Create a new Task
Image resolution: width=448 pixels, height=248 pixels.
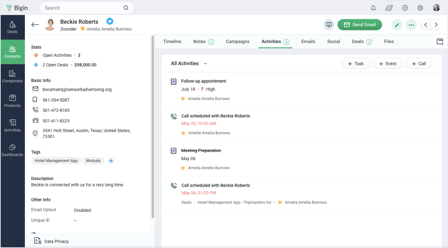[x=356, y=63]
